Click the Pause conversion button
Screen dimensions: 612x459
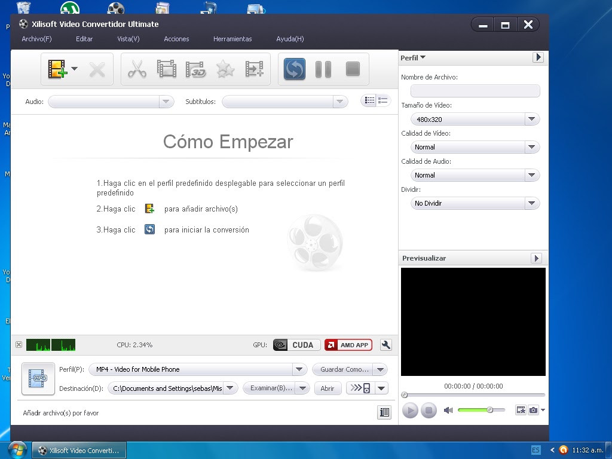323,69
